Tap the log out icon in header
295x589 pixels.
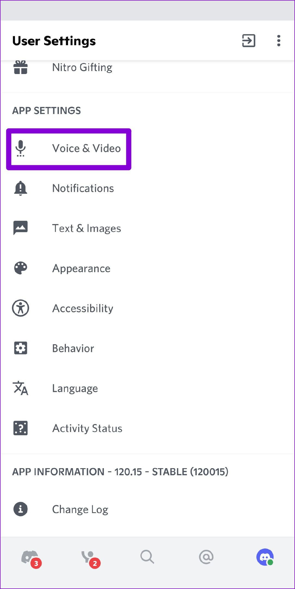pos(249,41)
